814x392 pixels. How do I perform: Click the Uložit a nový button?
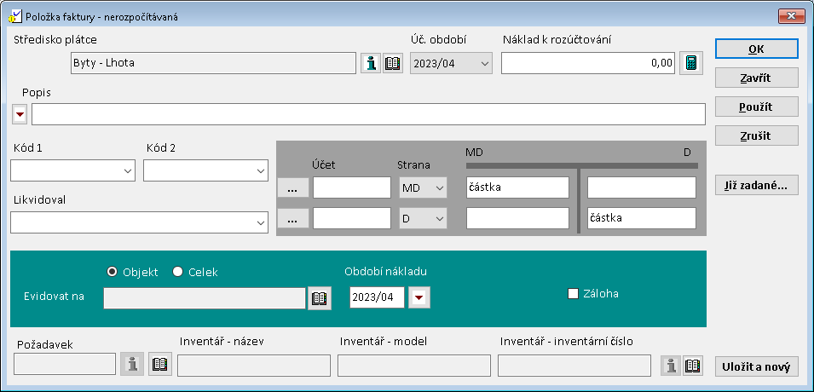point(756,366)
